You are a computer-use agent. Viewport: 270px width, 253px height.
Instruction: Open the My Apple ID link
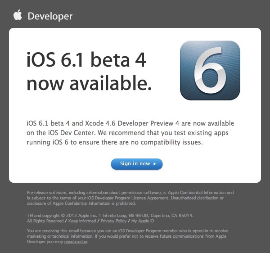[143, 221]
